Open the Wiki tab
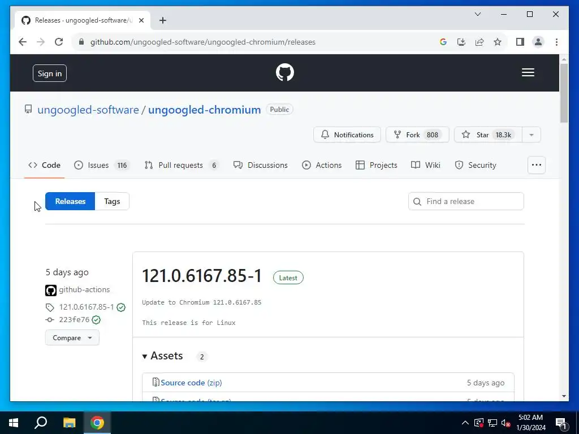This screenshot has width=579, height=434. coord(426,165)
